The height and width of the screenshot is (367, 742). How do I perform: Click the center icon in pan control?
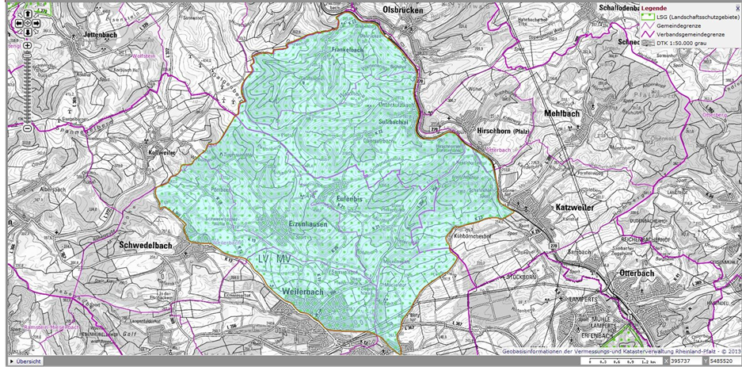click(27, 23)
